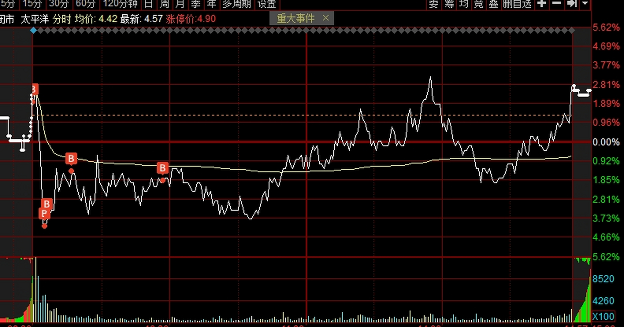This screenshot has height=327, width=624.
Task: Toggle the 均 average line button
Action: click(464, 4)
